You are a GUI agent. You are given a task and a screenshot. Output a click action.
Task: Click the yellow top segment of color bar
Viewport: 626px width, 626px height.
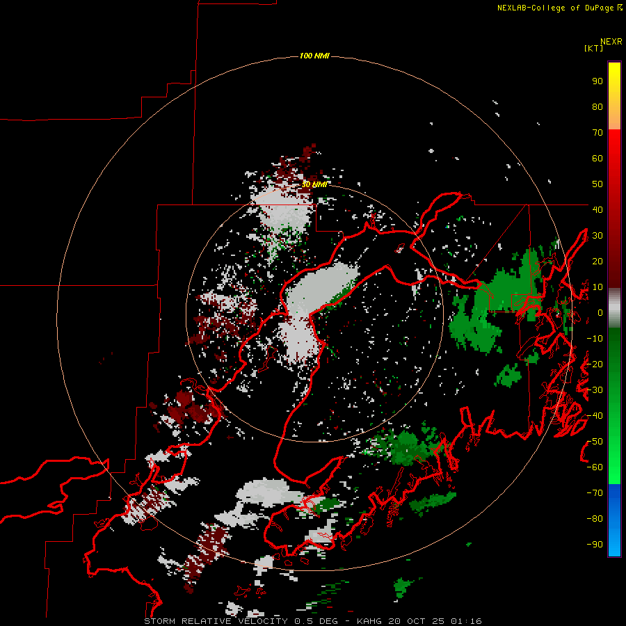click(x=614, y=96)
